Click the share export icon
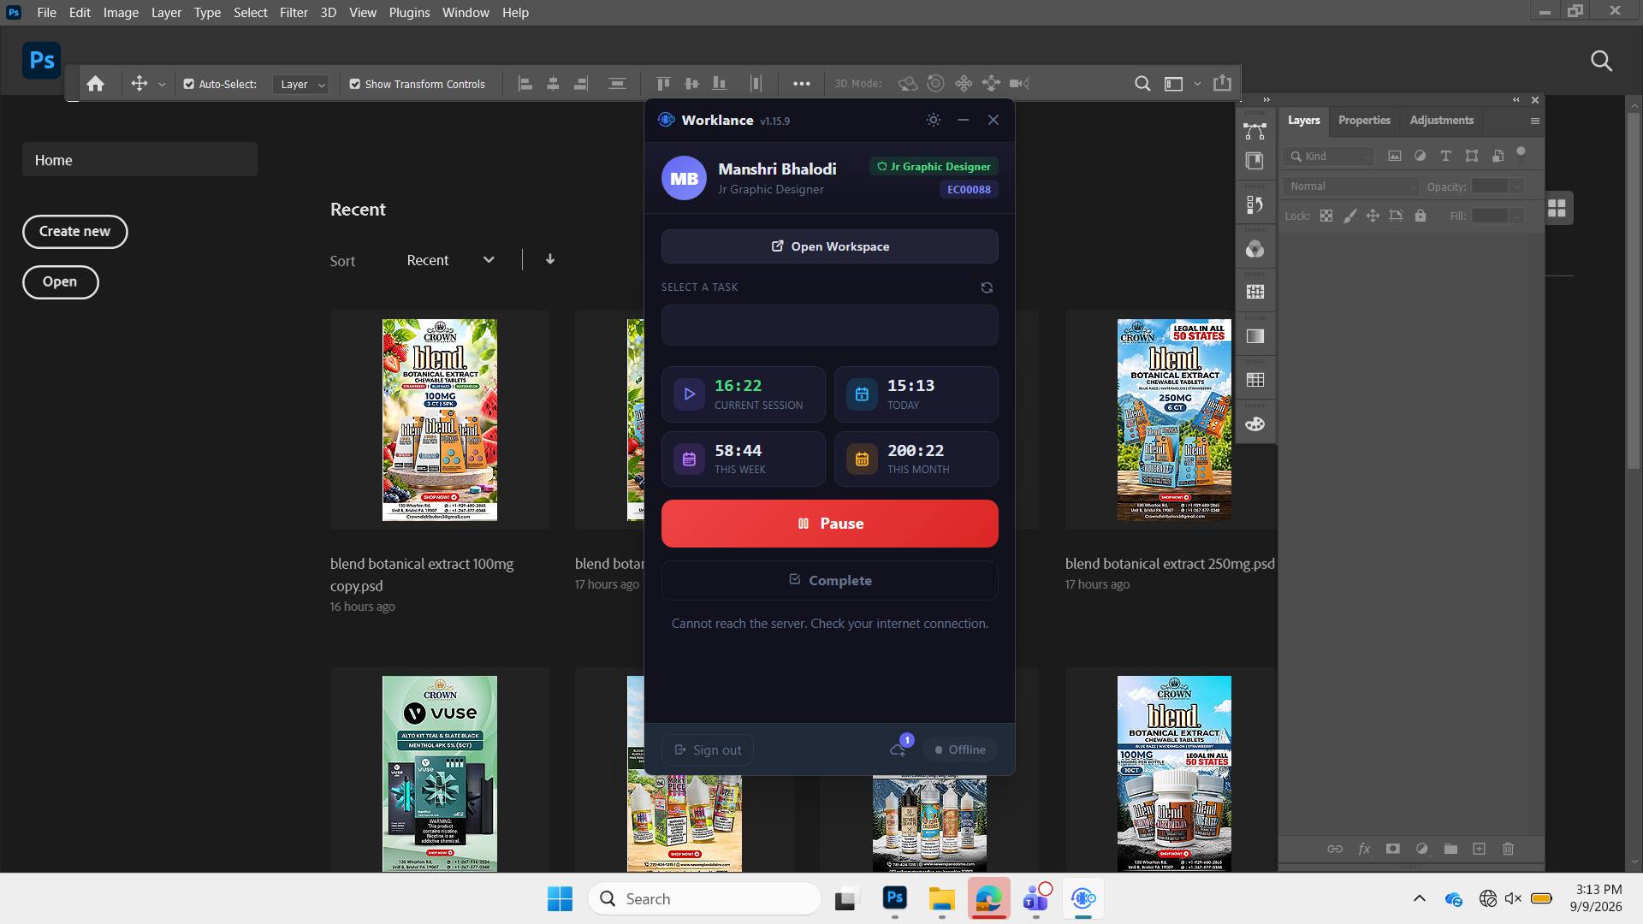The image size is (1643, 924). (1223, 83)
